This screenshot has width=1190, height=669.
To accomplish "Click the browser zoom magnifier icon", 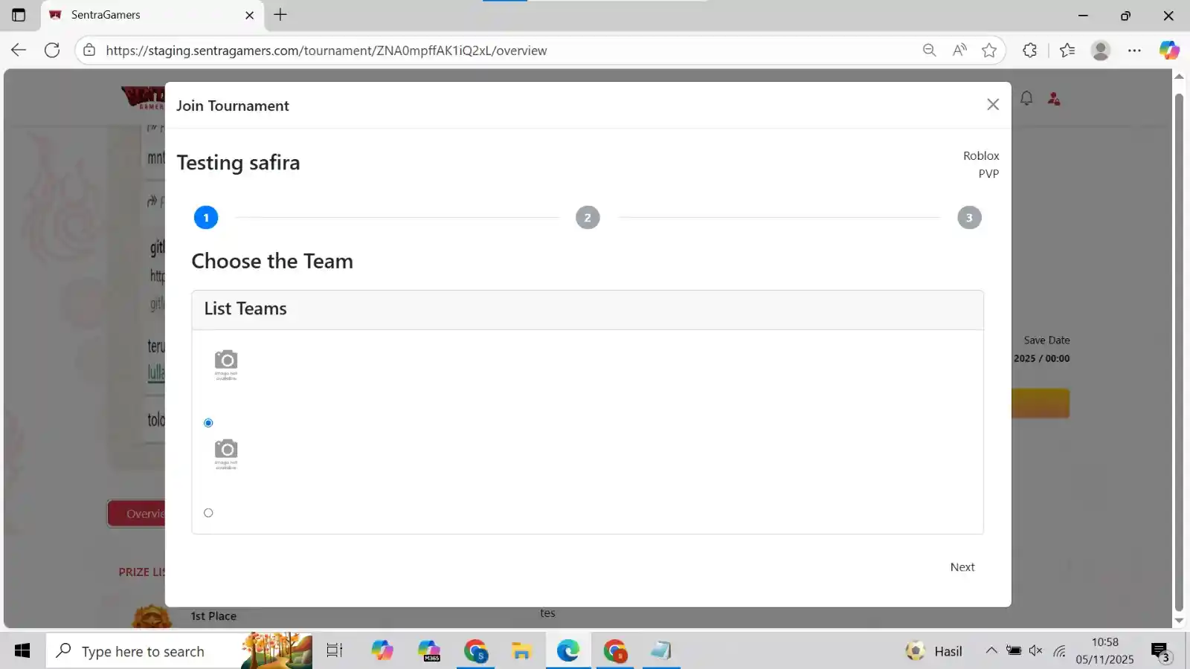I will tap(929, 51).
